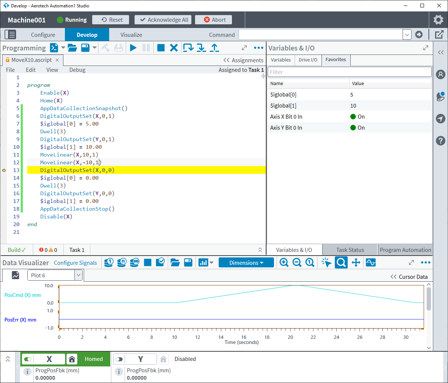Home the X axis with home button
The height and width of the screenshot is (383, 448).
tap(72, 359)
